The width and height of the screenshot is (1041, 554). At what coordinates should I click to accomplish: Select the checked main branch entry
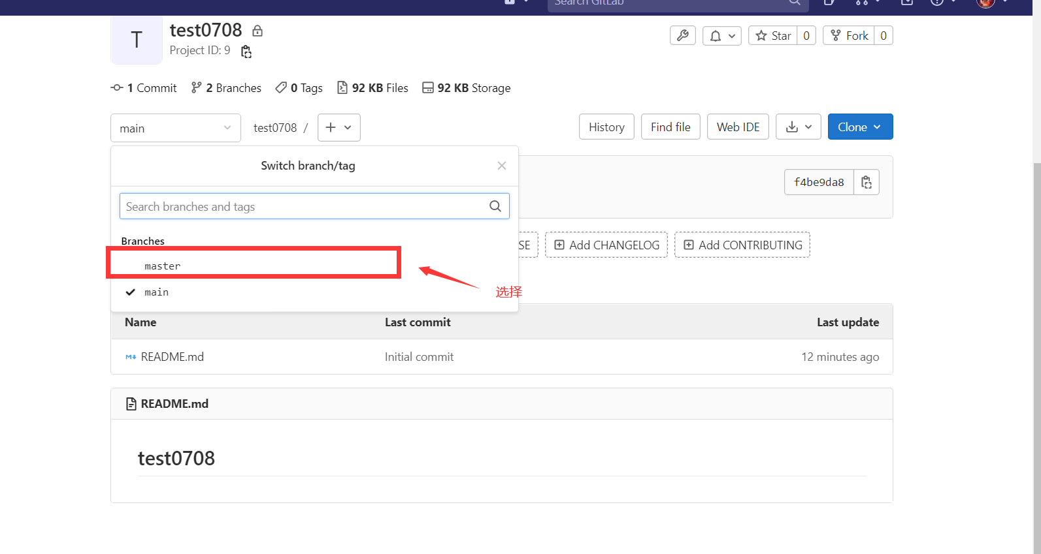pos(314,292)
